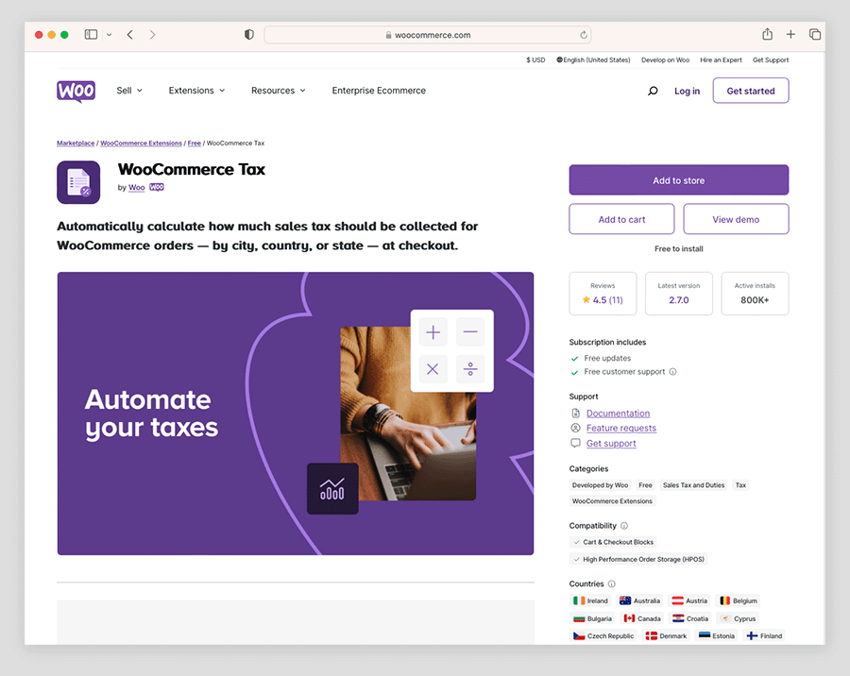The image size is (850, 676).
Task: Expand the Resources menu
Action: (278, 91)
